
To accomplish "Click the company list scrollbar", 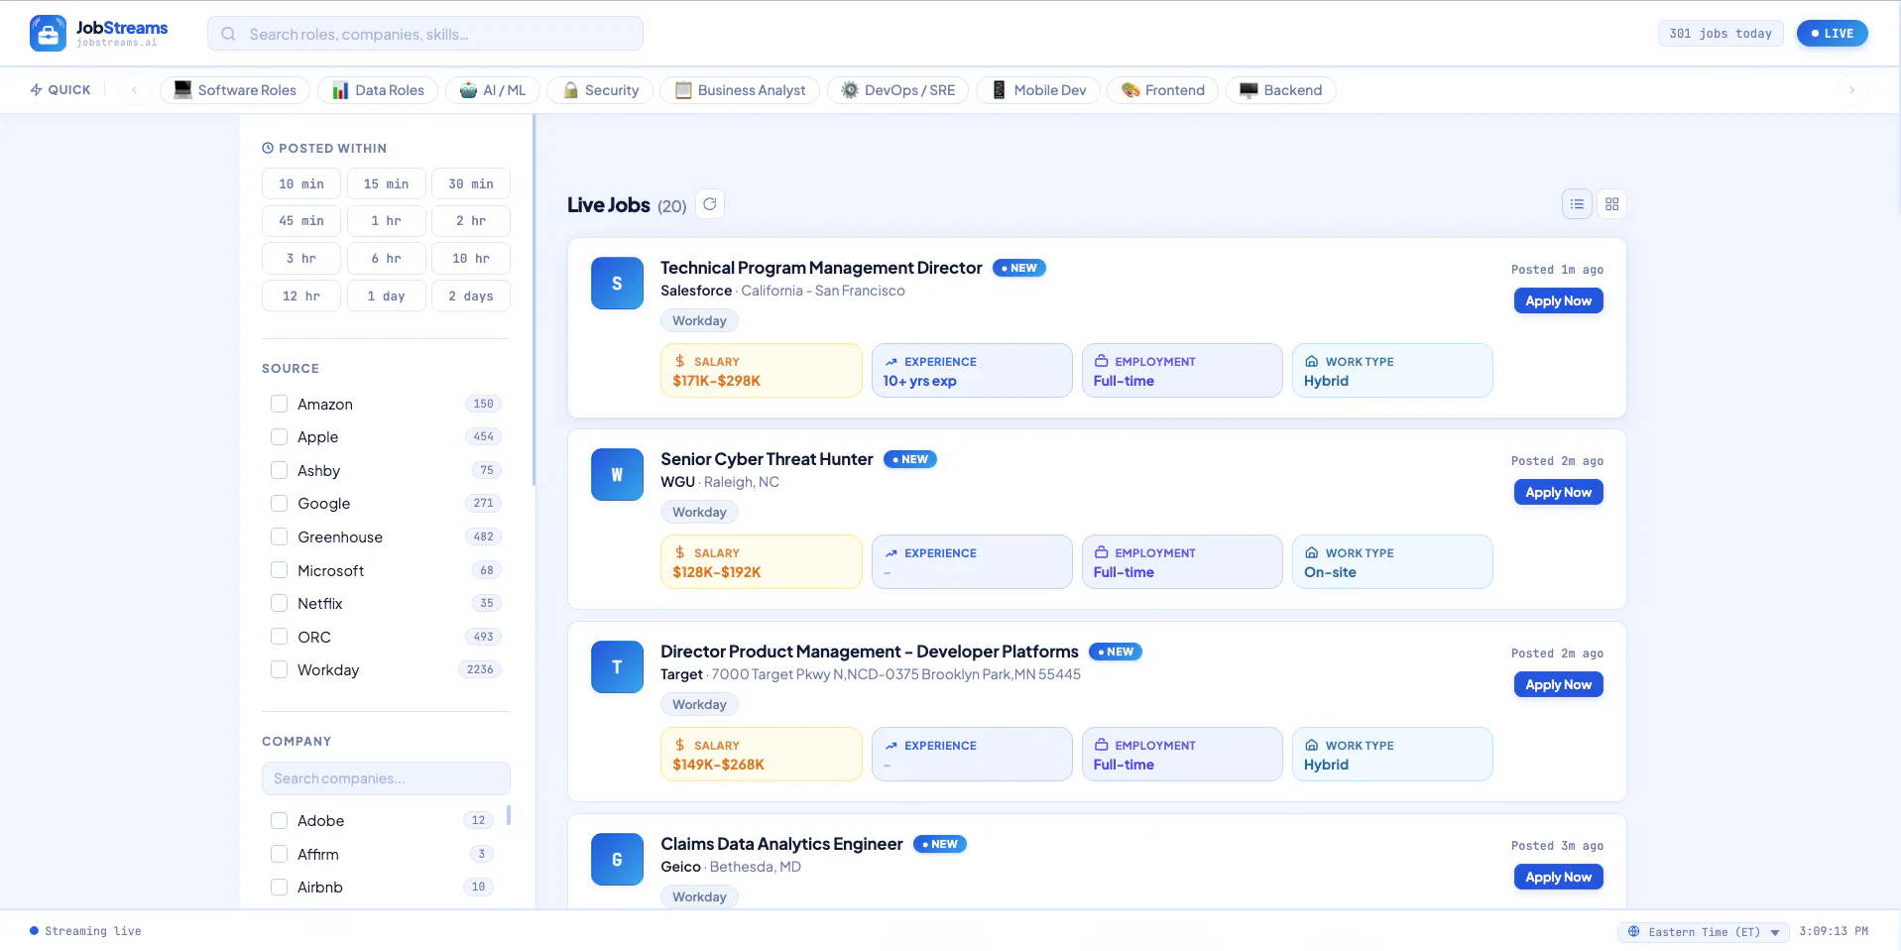I will [509, 815].
